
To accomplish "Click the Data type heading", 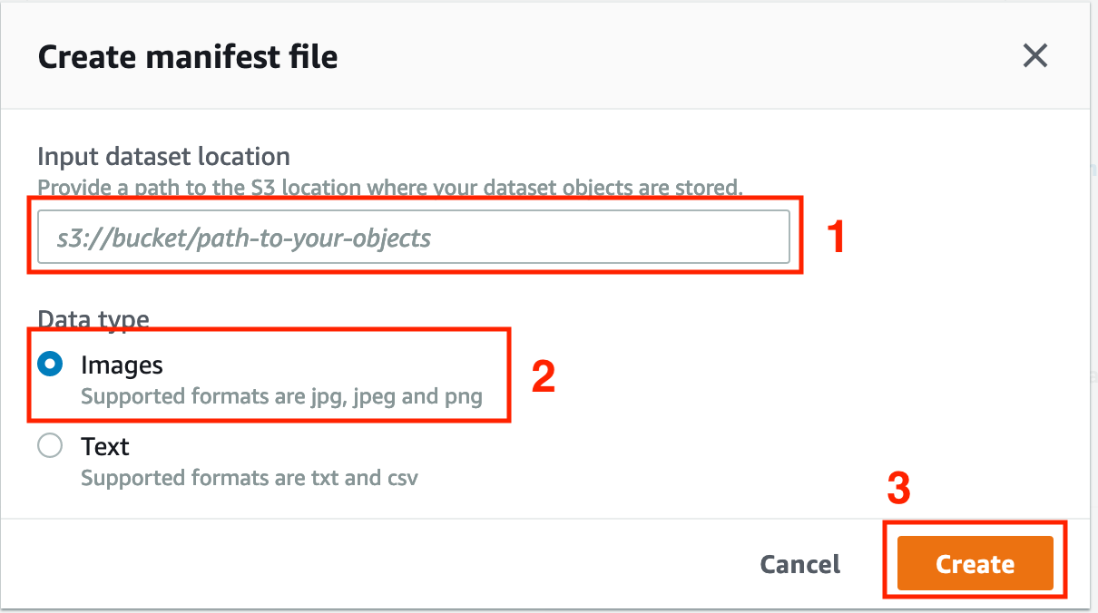I will (93, 318).
